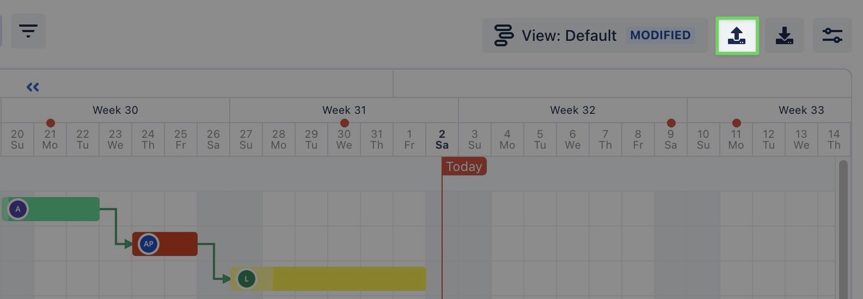Image resolution: width=863 pixels, height=299 pixels.
Task: Select the blue AP avatar
Action: 149,244
